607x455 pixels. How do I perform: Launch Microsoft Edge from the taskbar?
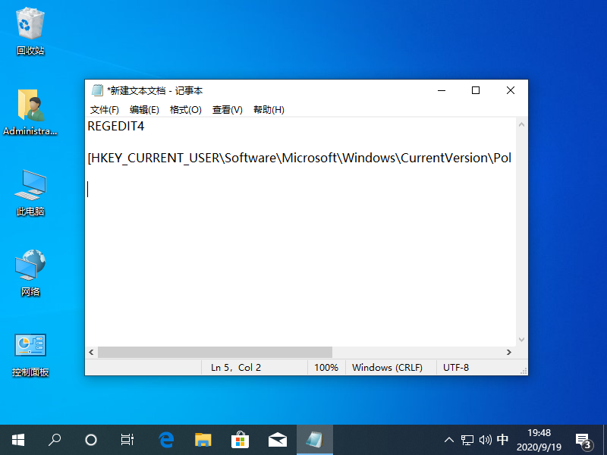165,439
